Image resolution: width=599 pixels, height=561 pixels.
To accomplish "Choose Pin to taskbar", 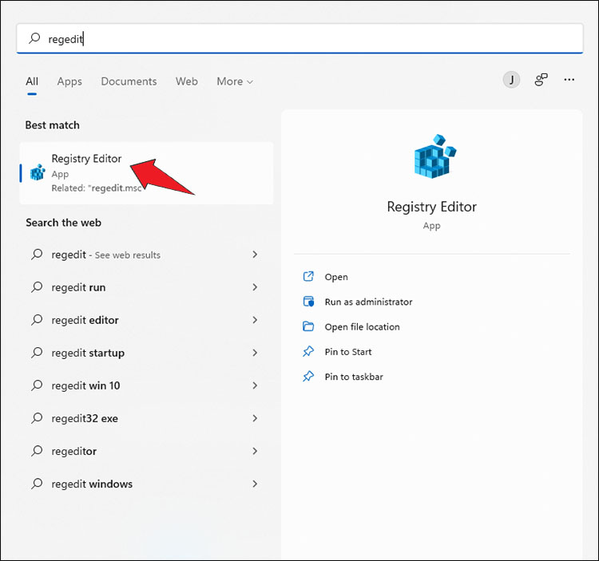I will [x=354, y=377].
